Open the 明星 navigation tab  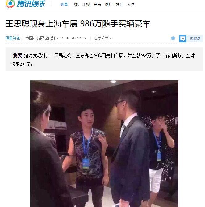pos(64,5)
